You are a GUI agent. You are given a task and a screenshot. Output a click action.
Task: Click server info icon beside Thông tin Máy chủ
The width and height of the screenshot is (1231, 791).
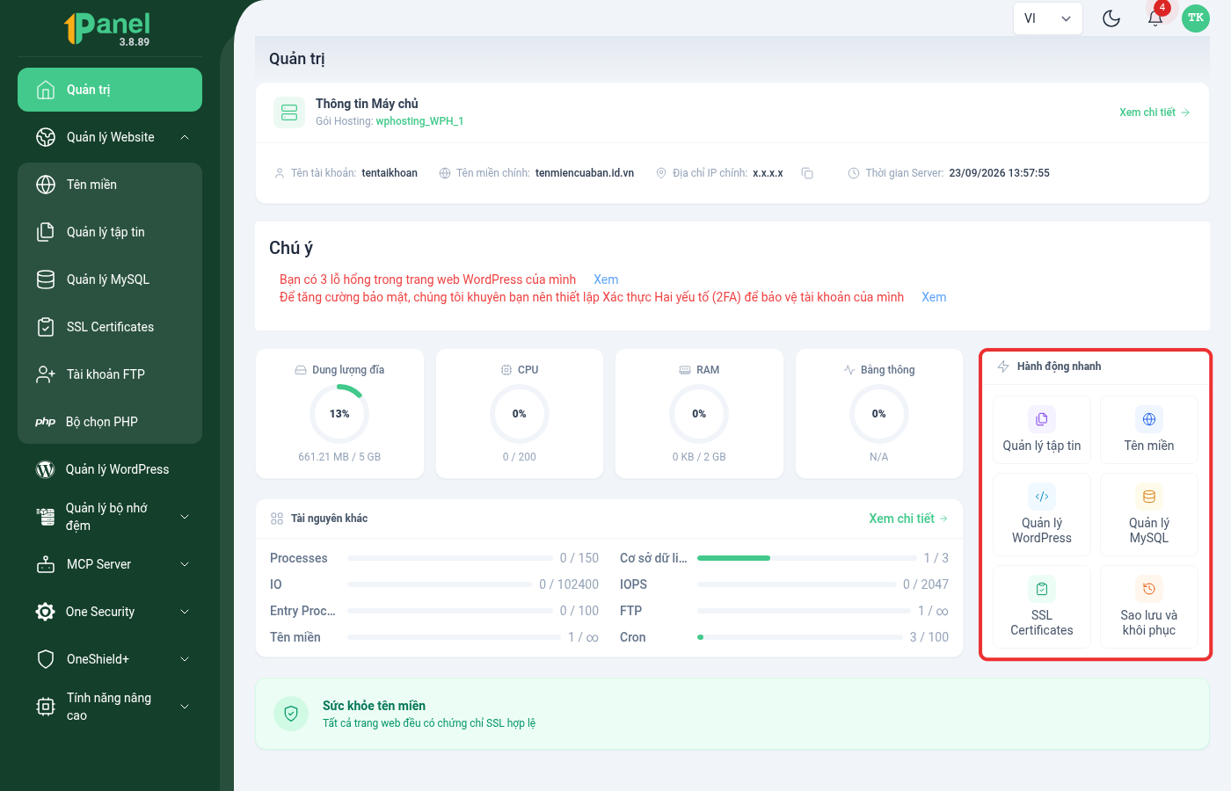(x=289, y=112)
